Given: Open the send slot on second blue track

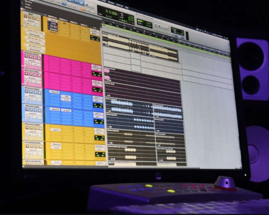Looking at the screenshot, I should pos(66,110).
